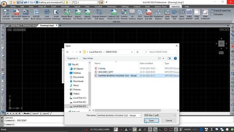Refresh the DEMO FILES folder listing
Image resolution: width=234 pixels, height=132 pixels.
click(x=137, y=52)
